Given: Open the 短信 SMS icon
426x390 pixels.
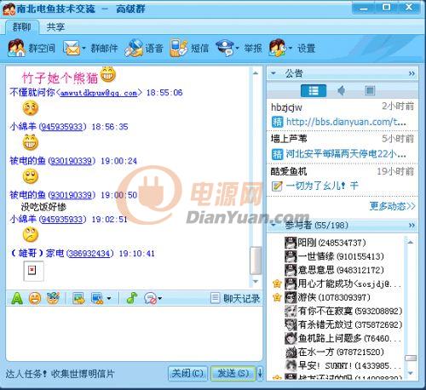Looking at the screenshot, I should pyautogui.click(x=179, y=48).
